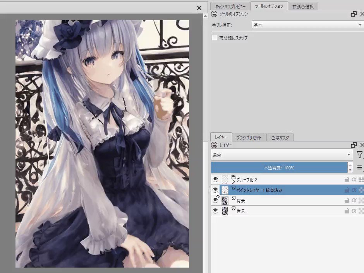Viewport: 364px width, 273px height.
Task: Select the upper 背景 layer name
Action: point(241,201)
